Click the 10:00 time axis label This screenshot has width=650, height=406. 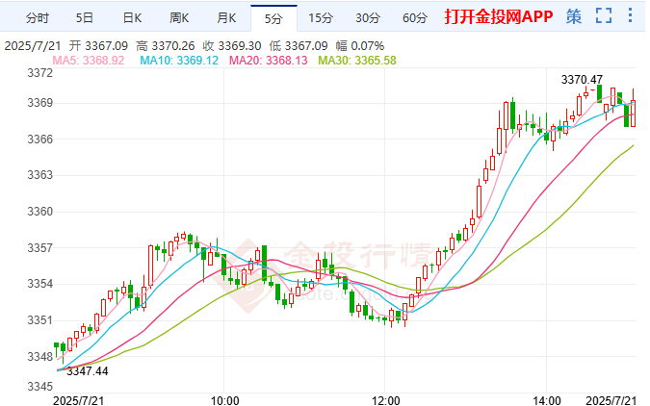click(x=224, y=400)
